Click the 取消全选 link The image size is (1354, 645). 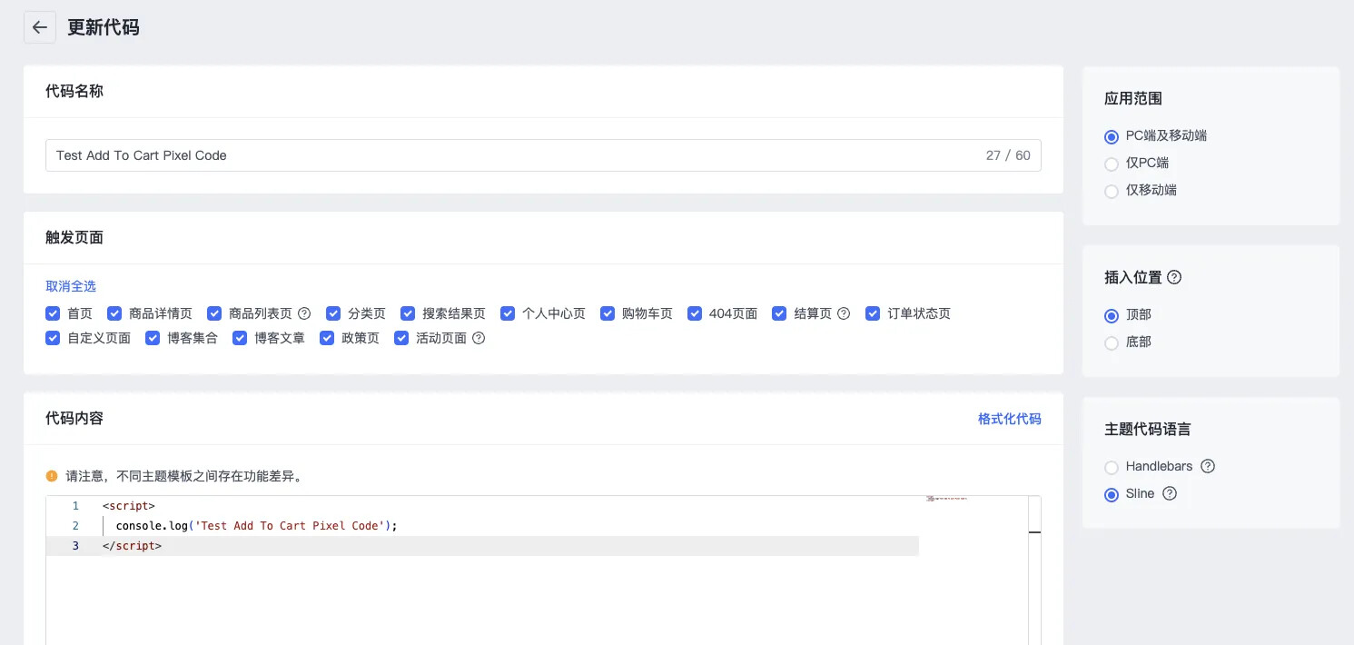pos(71,286)
